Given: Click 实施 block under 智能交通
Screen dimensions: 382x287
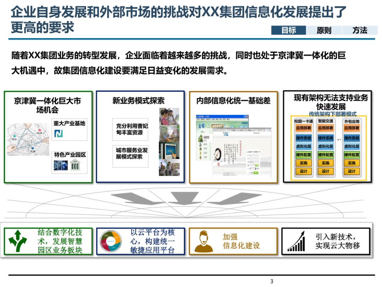Looking at the screenshot, I should [325, 163].
